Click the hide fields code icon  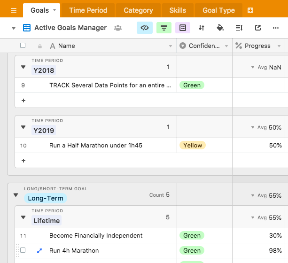[x=145, y=28]
